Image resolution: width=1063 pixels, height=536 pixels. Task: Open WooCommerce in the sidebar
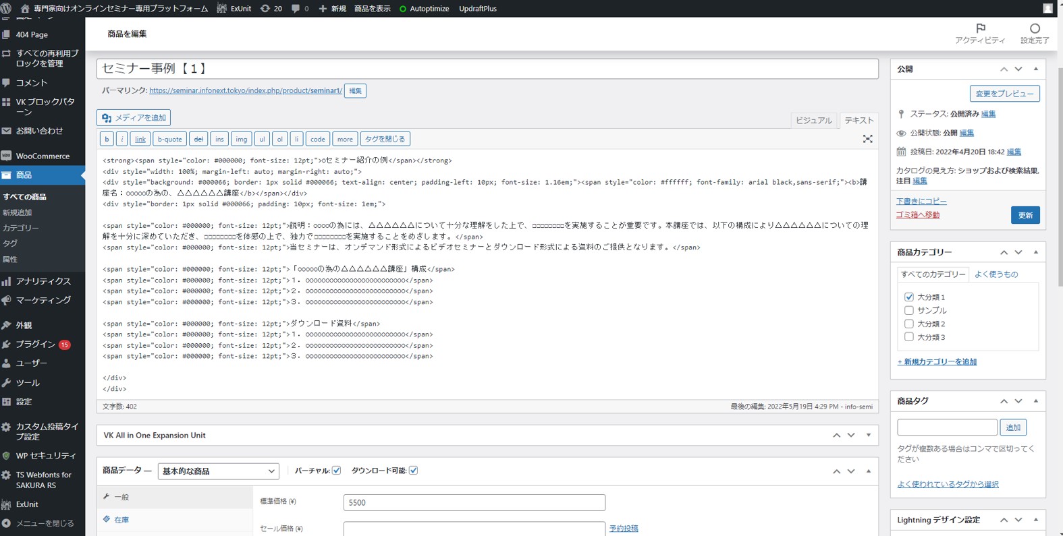(43, 156)
